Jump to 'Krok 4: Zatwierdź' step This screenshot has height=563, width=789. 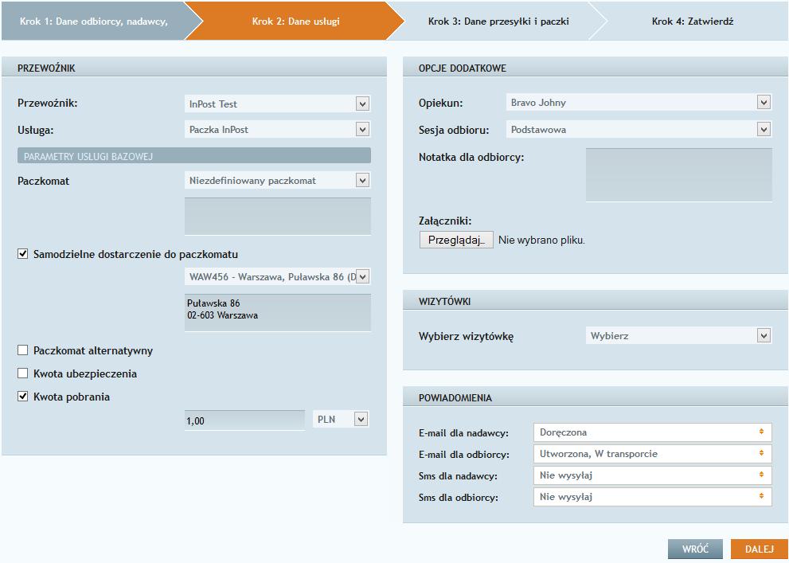(x=693, y=22)
